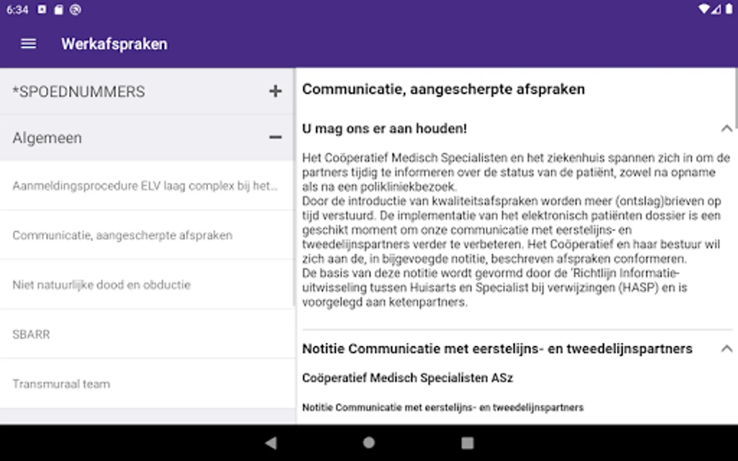Collapse the Notitie Communicatie section chevron

(x=726, y=349)
